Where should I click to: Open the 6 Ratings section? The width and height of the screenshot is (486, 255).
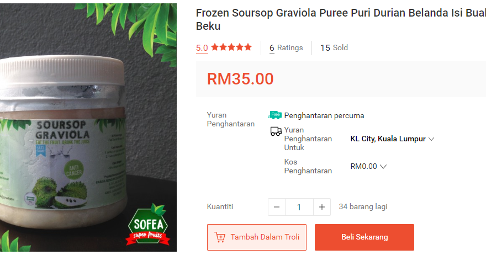(286, 47)
